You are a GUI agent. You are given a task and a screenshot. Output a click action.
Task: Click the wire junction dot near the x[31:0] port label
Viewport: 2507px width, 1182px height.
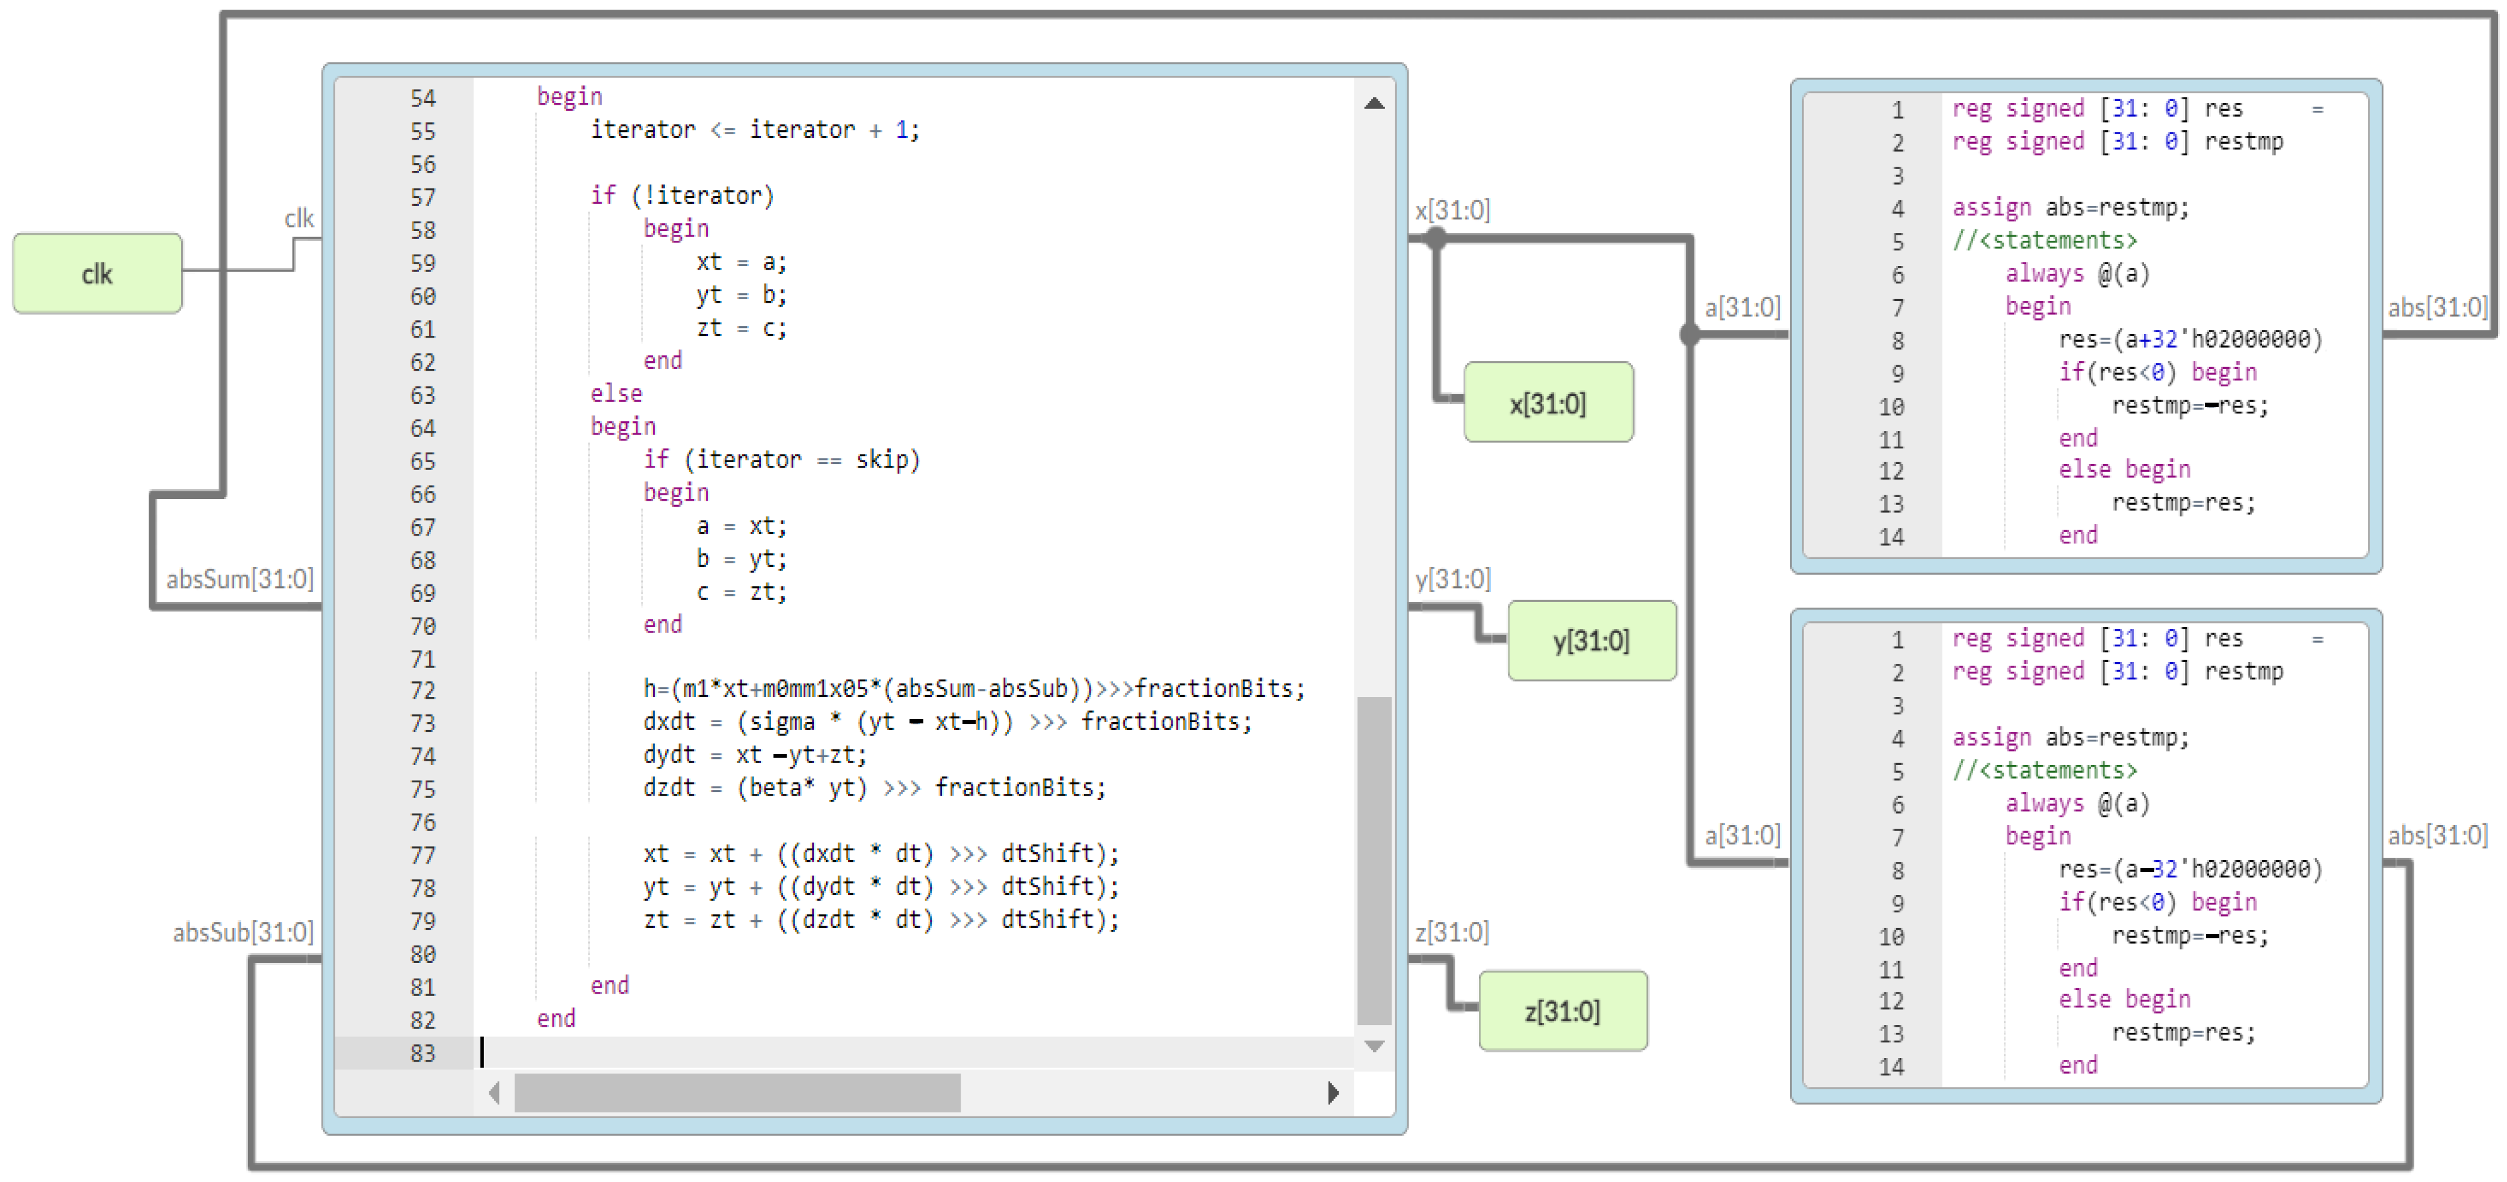(1436, 238)
